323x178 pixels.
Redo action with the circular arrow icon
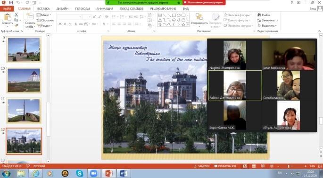pyautogui.click(x=27, y=2)
